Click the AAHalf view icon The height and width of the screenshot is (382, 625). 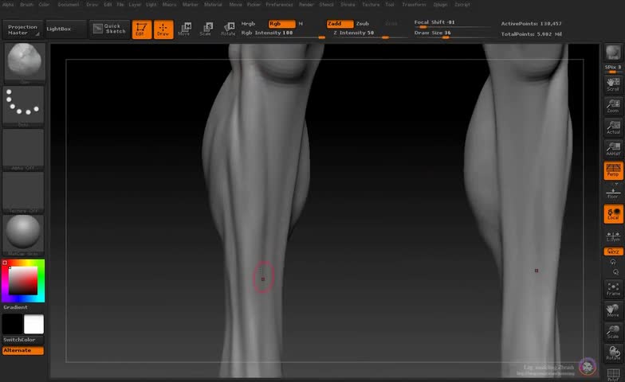[613, 148]
